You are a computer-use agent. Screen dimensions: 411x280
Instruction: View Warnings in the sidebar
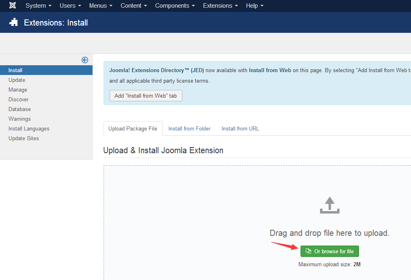tap(19, 119)
